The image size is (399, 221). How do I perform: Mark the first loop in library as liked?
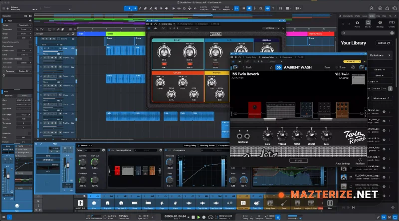coord(384,112)
